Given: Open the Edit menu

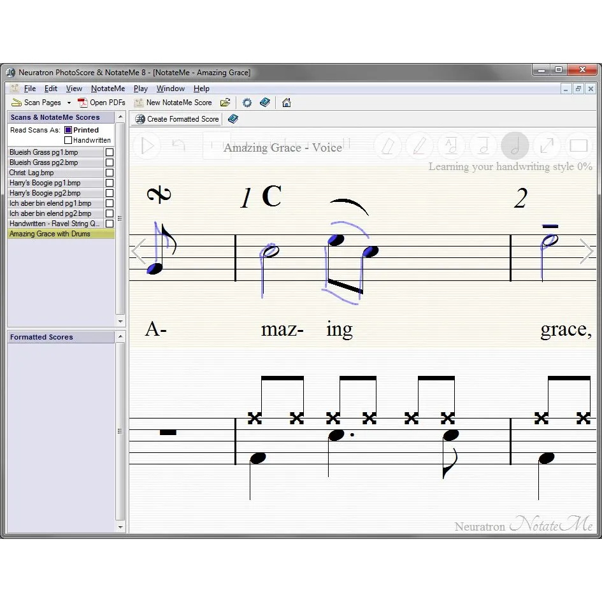Looking at the screenshot, I should (x=51, y=89).
